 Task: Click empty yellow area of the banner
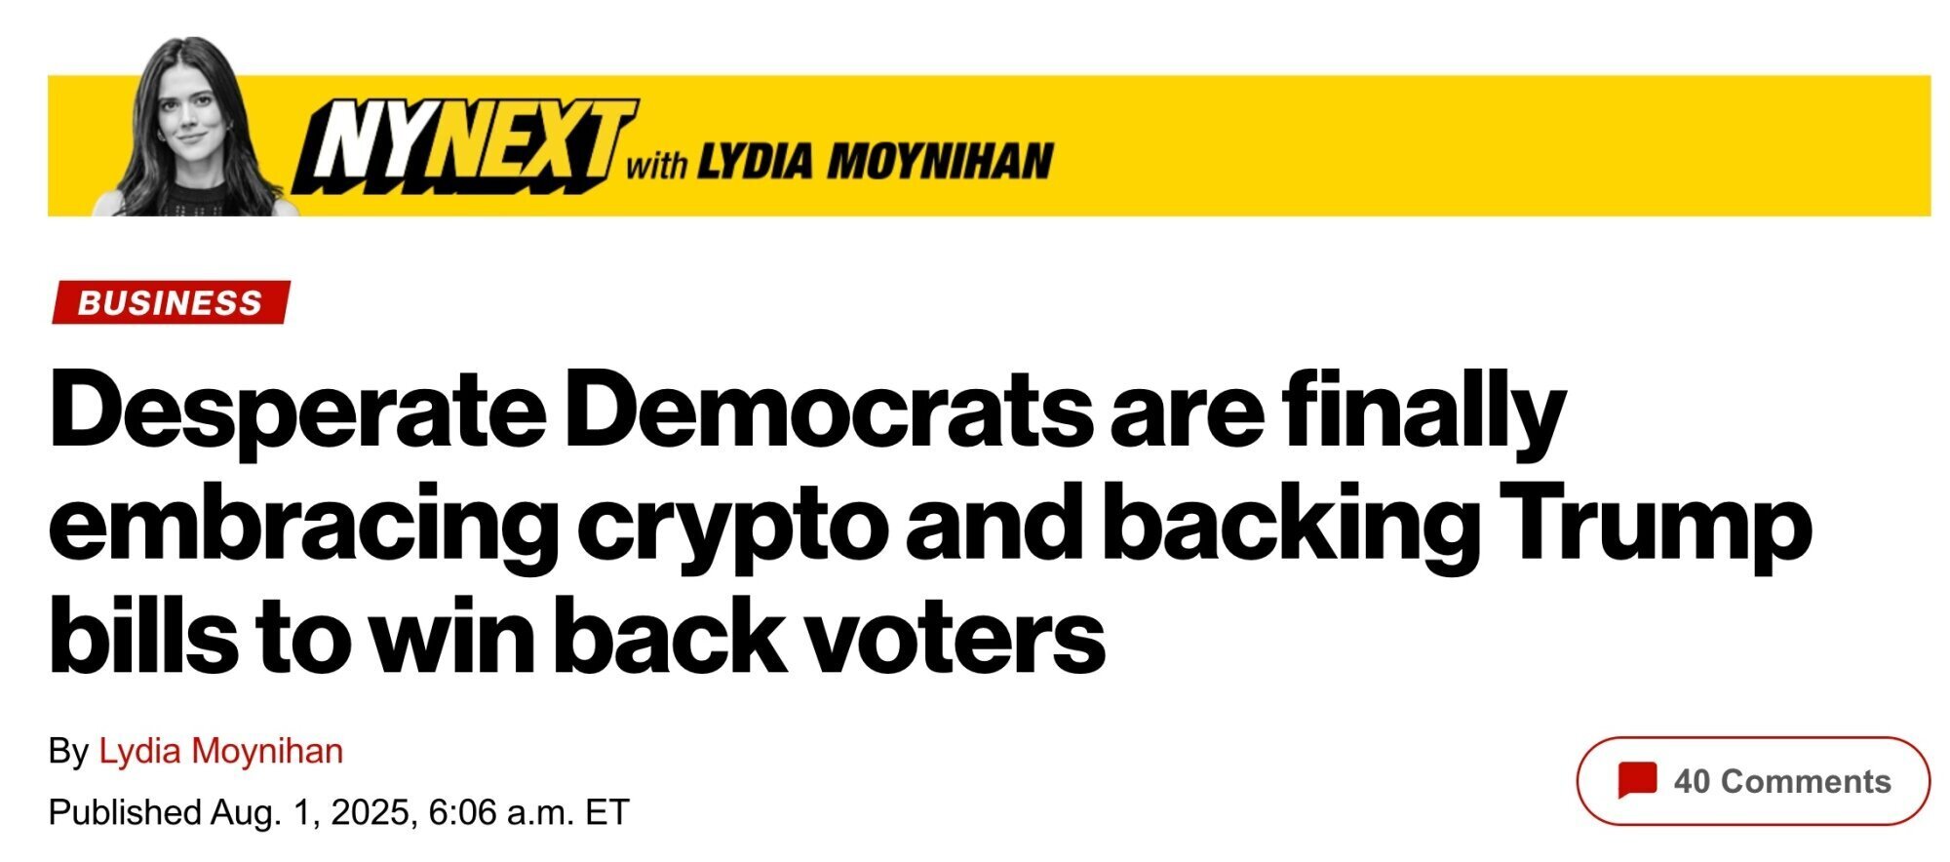coord(1492,146)
